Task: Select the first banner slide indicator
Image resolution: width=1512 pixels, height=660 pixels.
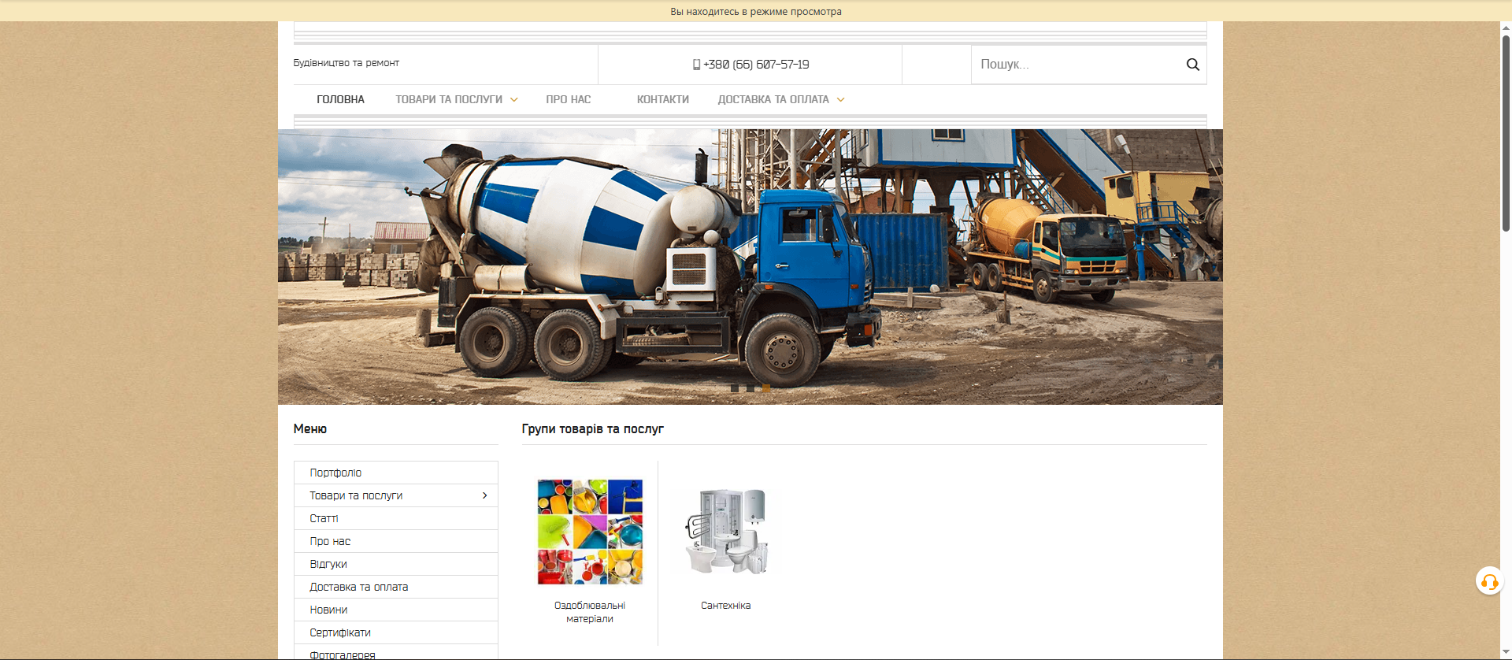Action: click(x=735, y=388)
